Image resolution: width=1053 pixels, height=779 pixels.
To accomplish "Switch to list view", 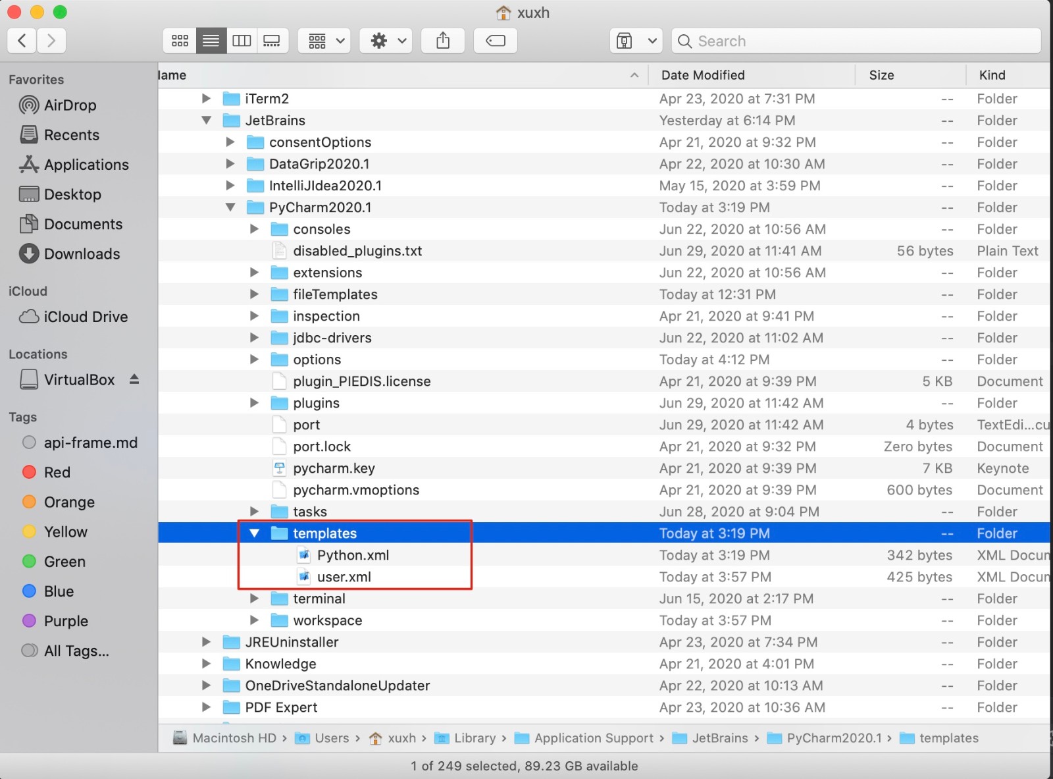I will 211,41.
